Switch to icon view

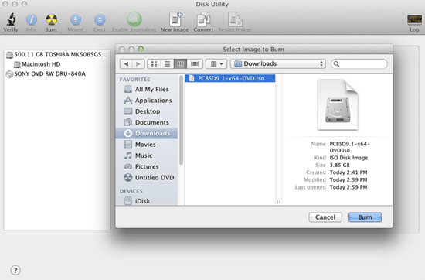[154, 63]
